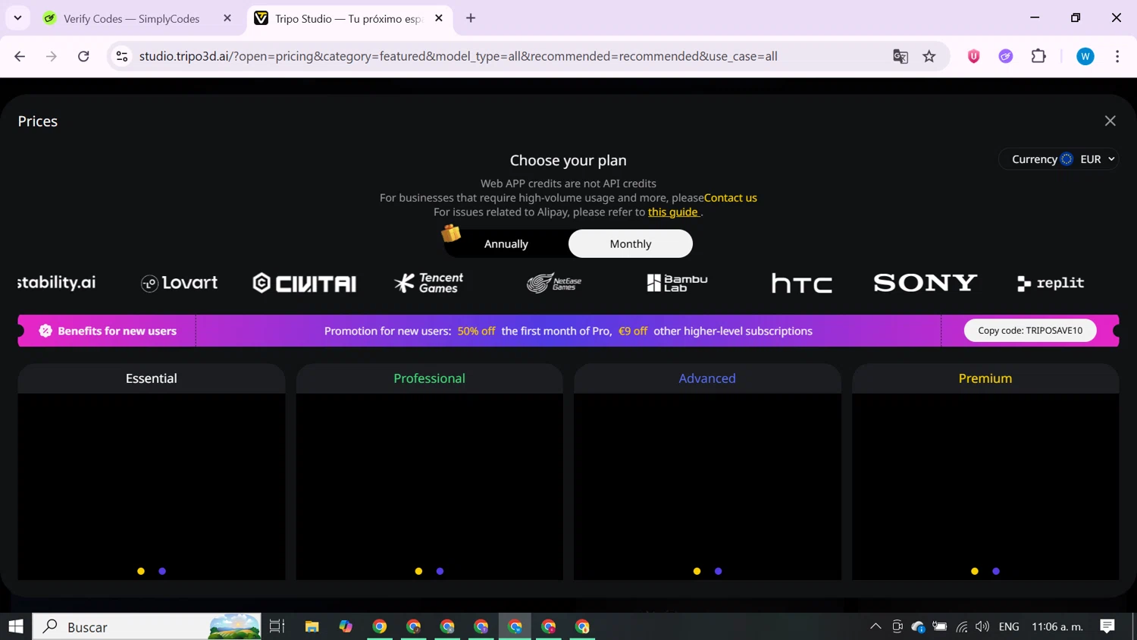The height and width of the screenshot is (640, 1137).
Task: Click the Lovart logo
Action: tap(180, 283)
